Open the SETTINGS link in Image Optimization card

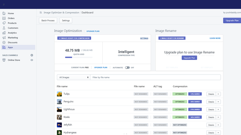[144, 38]
